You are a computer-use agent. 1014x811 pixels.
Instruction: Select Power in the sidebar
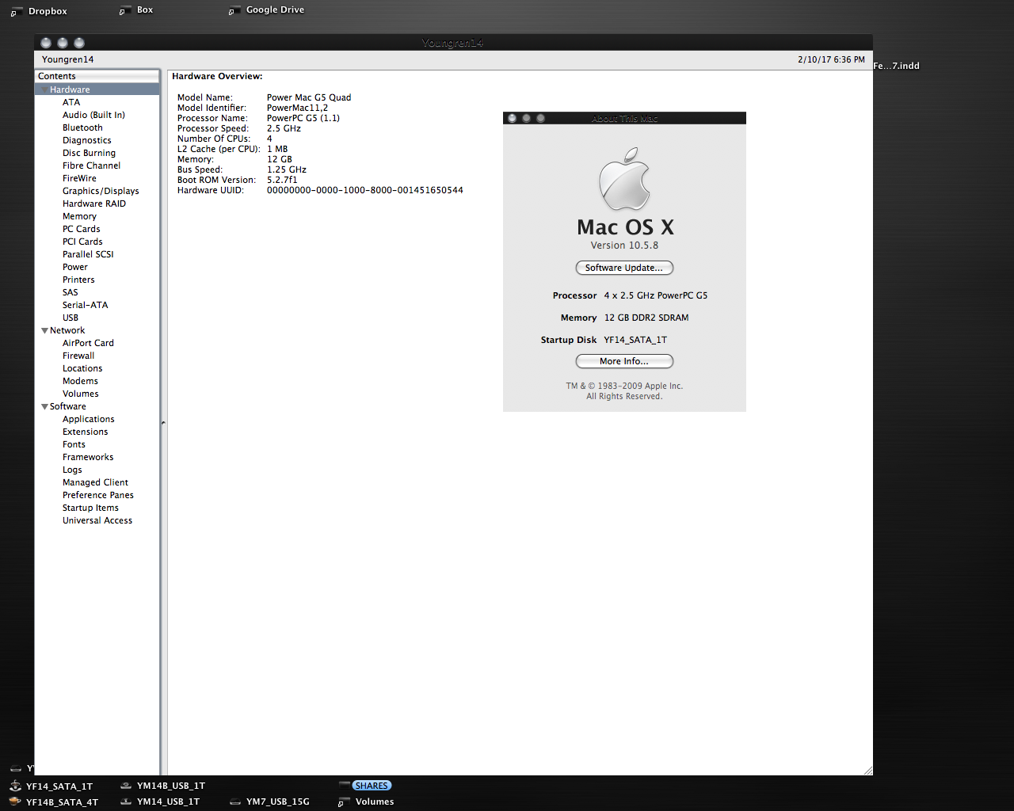[x=75, y=267]
